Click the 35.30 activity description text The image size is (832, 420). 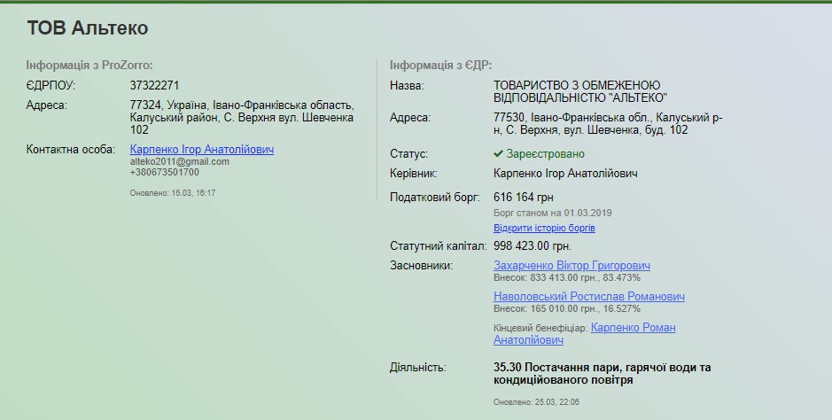pos(602,373)
